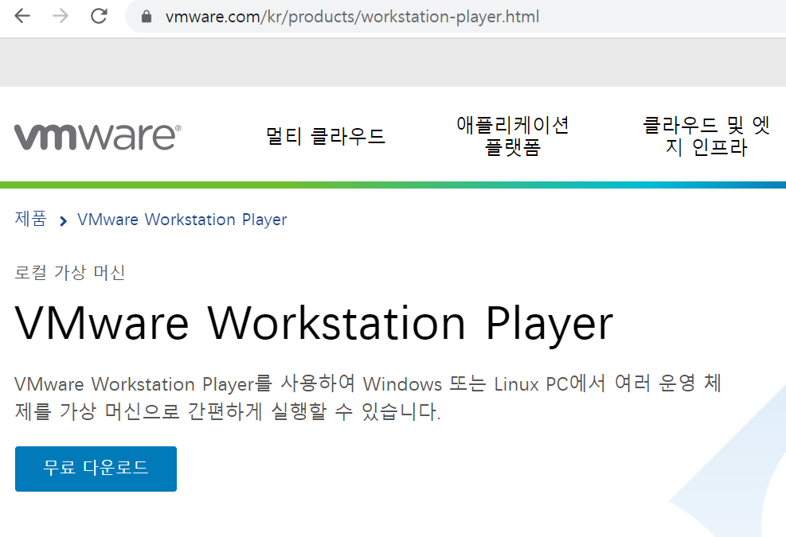View site info via the padlock icon
Image resolution: width=786 pixels, height=537 pixels.
(147, 17)
